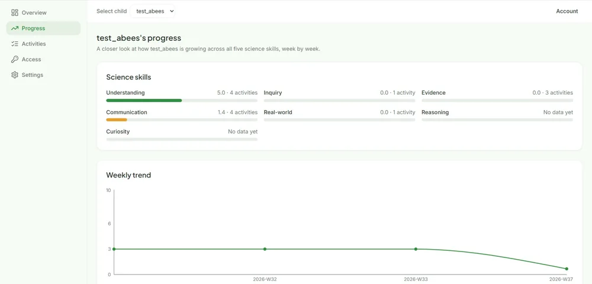Click the "test_abees's progress" title
Viewport: 592px width, 284px height.
point(139,38)
